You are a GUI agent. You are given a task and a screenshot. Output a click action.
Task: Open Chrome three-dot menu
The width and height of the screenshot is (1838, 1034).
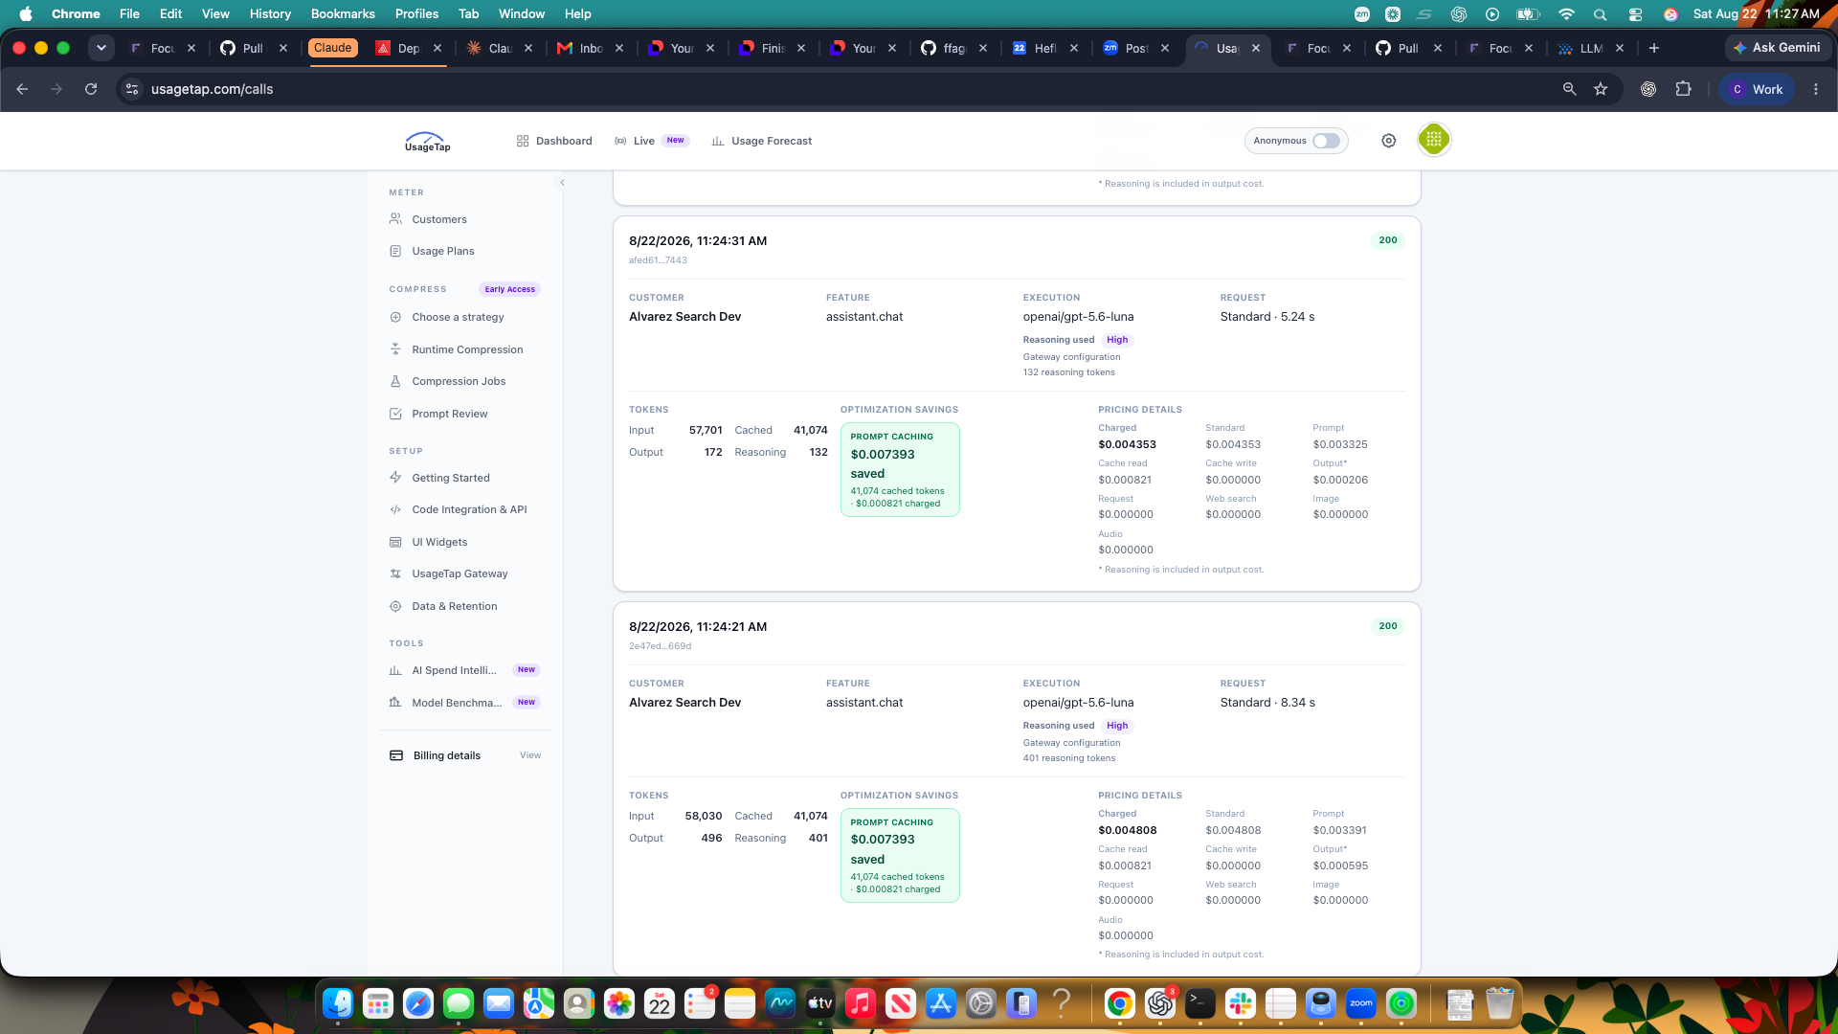coord(1815,89)
